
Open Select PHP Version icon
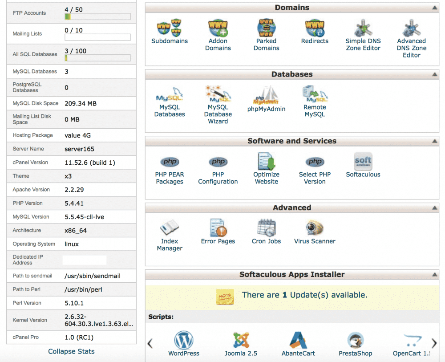[315, 162]
